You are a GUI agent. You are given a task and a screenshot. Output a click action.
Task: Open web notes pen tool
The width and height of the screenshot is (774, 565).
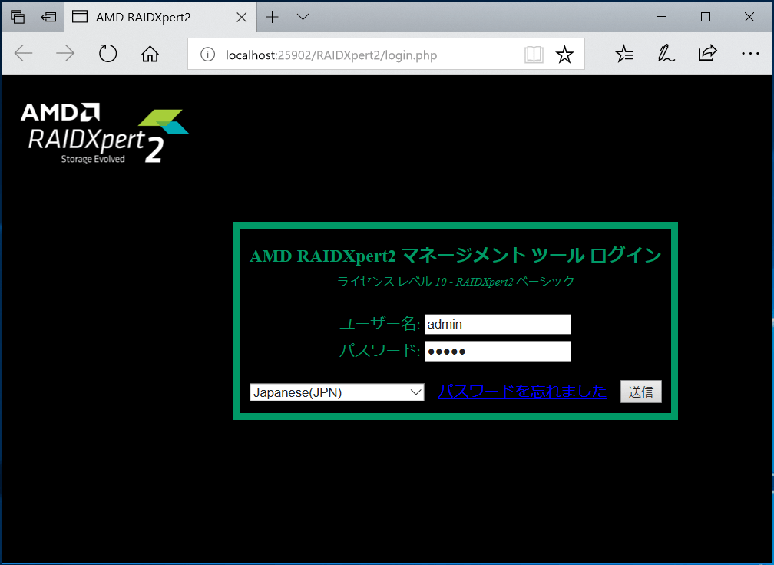[x=666, y=53]
